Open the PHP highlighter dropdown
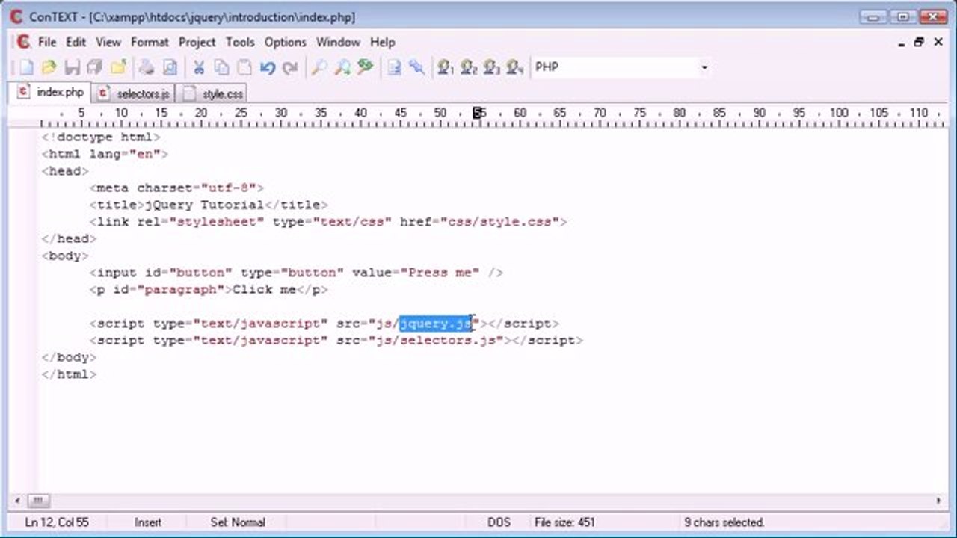Image resolution: width=957 pixels, height=538 pixels. [x=704, y=67]
